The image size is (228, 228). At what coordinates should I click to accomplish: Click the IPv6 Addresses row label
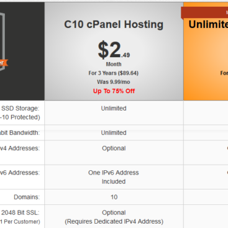click(20, 173)
